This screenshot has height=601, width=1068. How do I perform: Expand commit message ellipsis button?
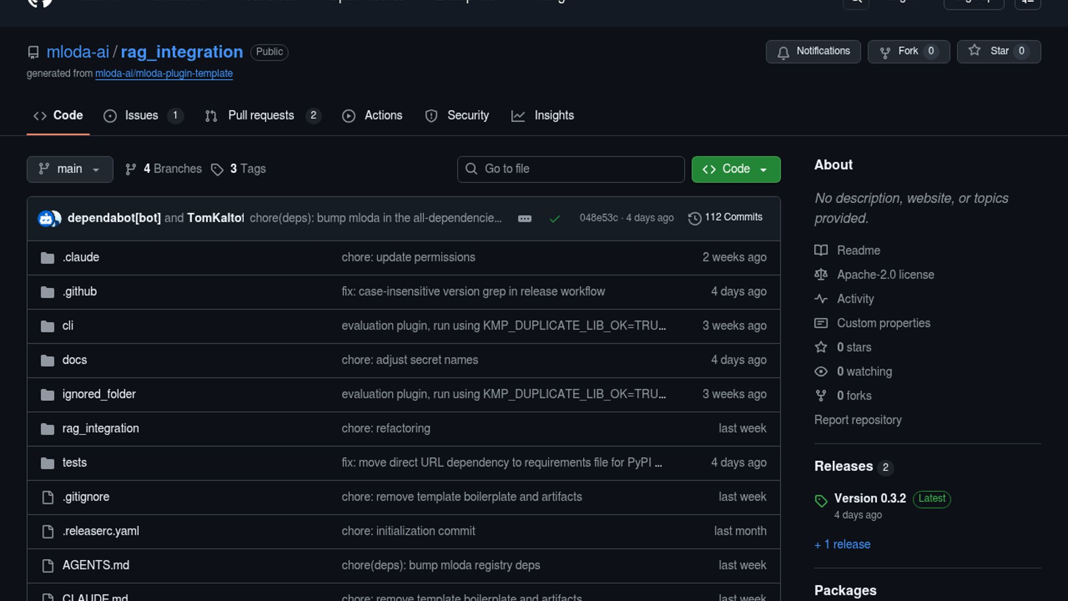[525, 219]
